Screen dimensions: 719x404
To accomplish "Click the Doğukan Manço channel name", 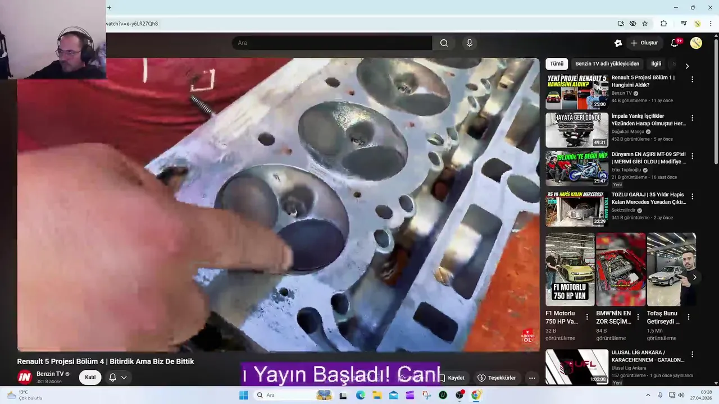I will pos(628,132).
